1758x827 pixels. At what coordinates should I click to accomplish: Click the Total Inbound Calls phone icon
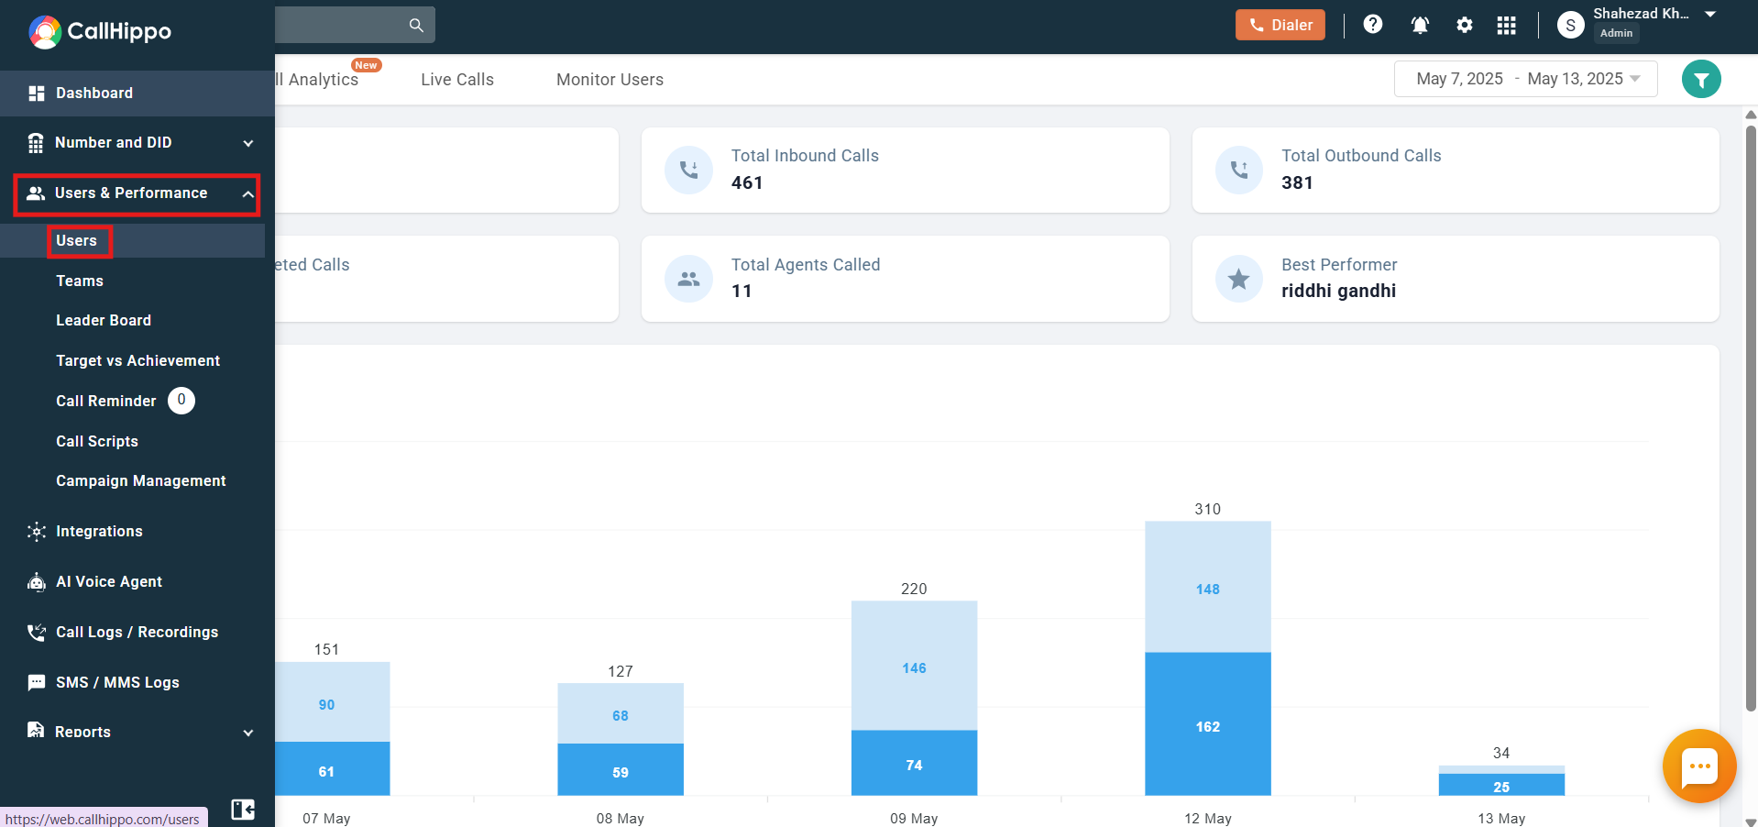point(688,170)
